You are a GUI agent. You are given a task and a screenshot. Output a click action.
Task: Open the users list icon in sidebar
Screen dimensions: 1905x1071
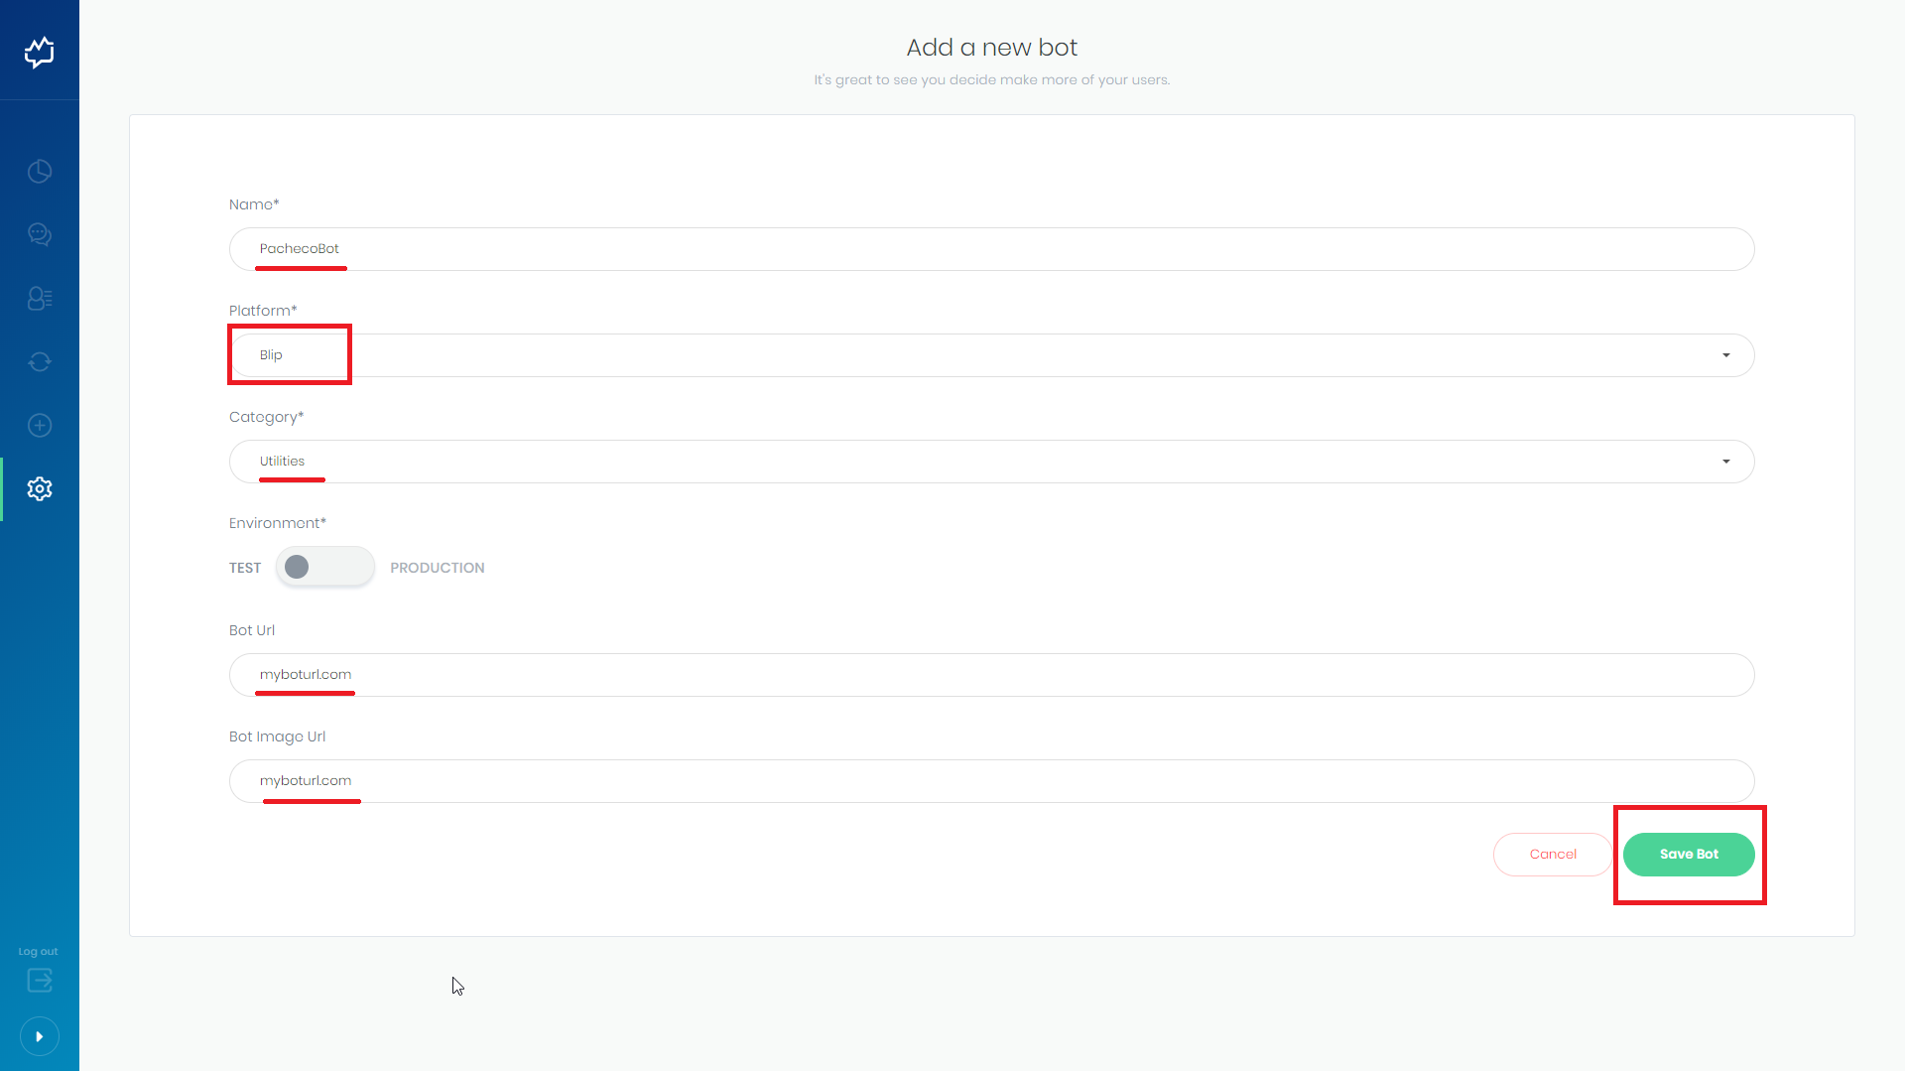coord(40,299)
